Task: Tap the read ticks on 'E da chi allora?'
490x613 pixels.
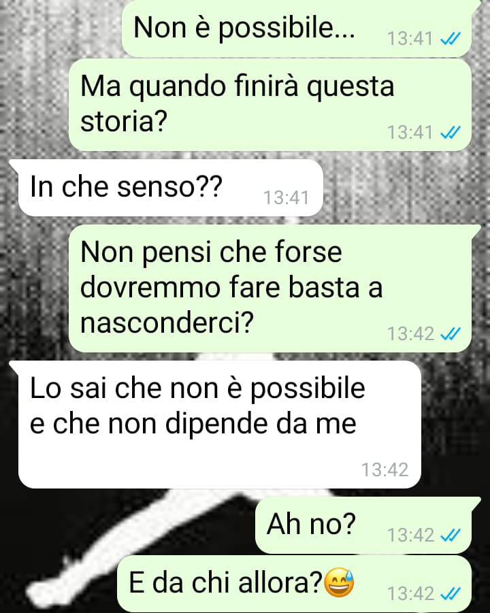Action: 451,594
